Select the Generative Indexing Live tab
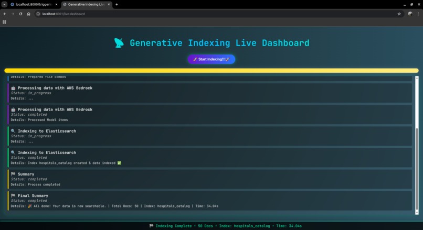 (86, 4)
